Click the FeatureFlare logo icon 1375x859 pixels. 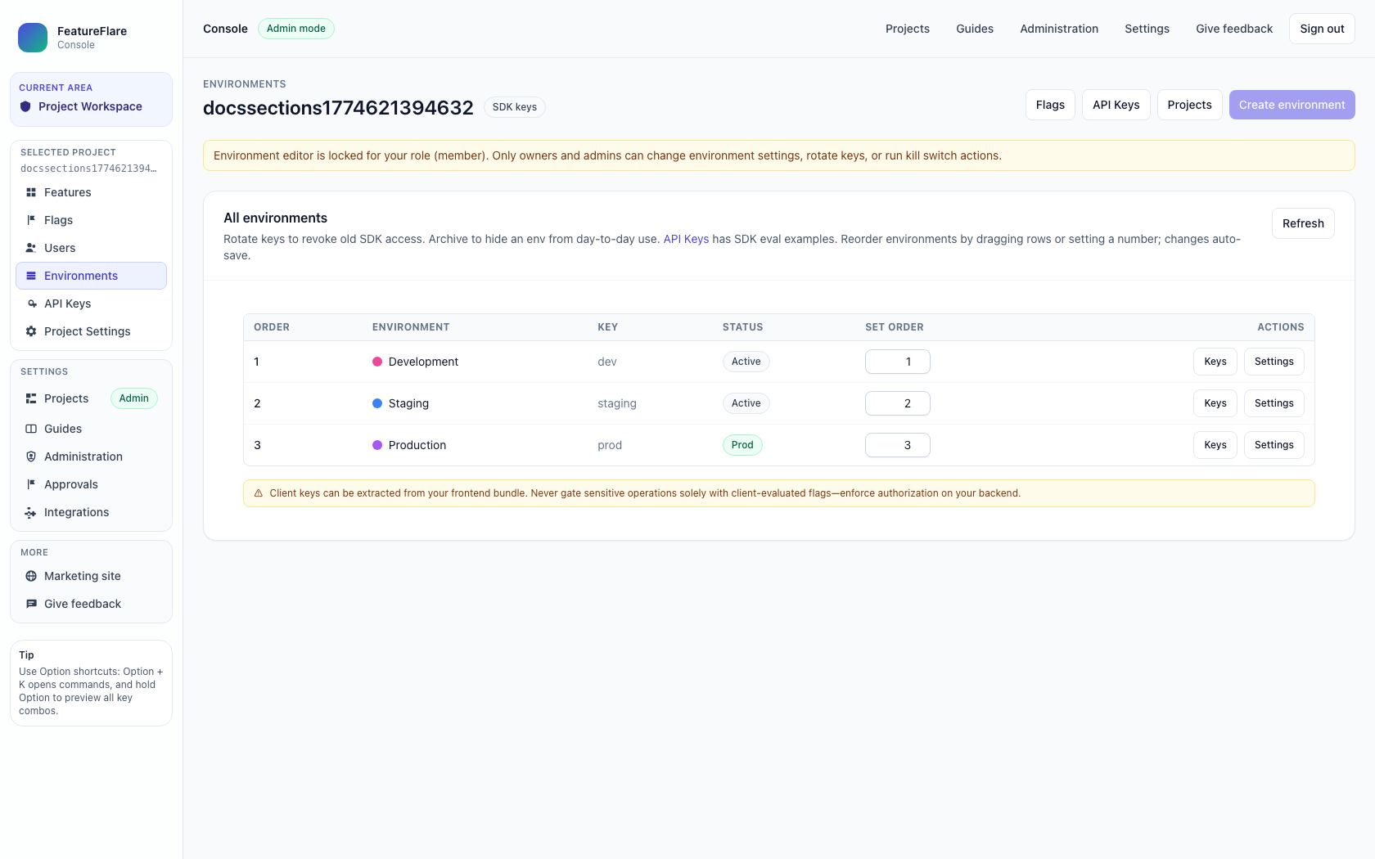point(33,38)
